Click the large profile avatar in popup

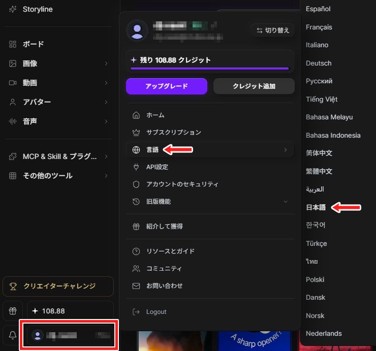(137, 30)
